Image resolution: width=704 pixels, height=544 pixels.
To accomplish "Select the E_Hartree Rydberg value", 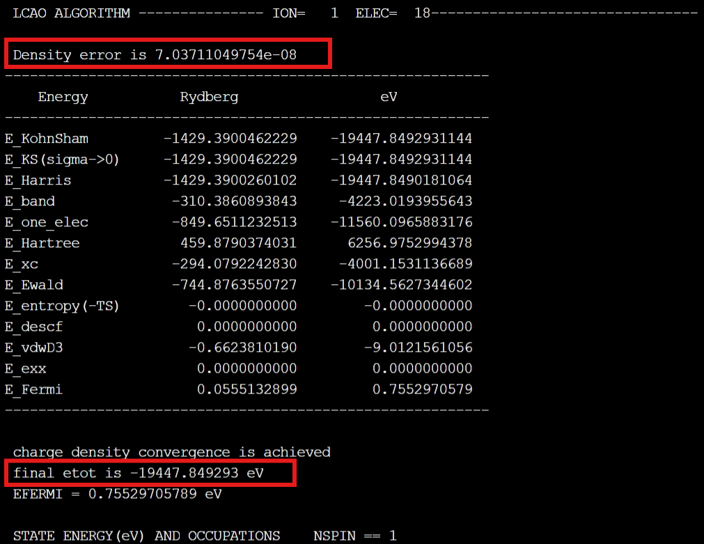I will click(238, 243).
